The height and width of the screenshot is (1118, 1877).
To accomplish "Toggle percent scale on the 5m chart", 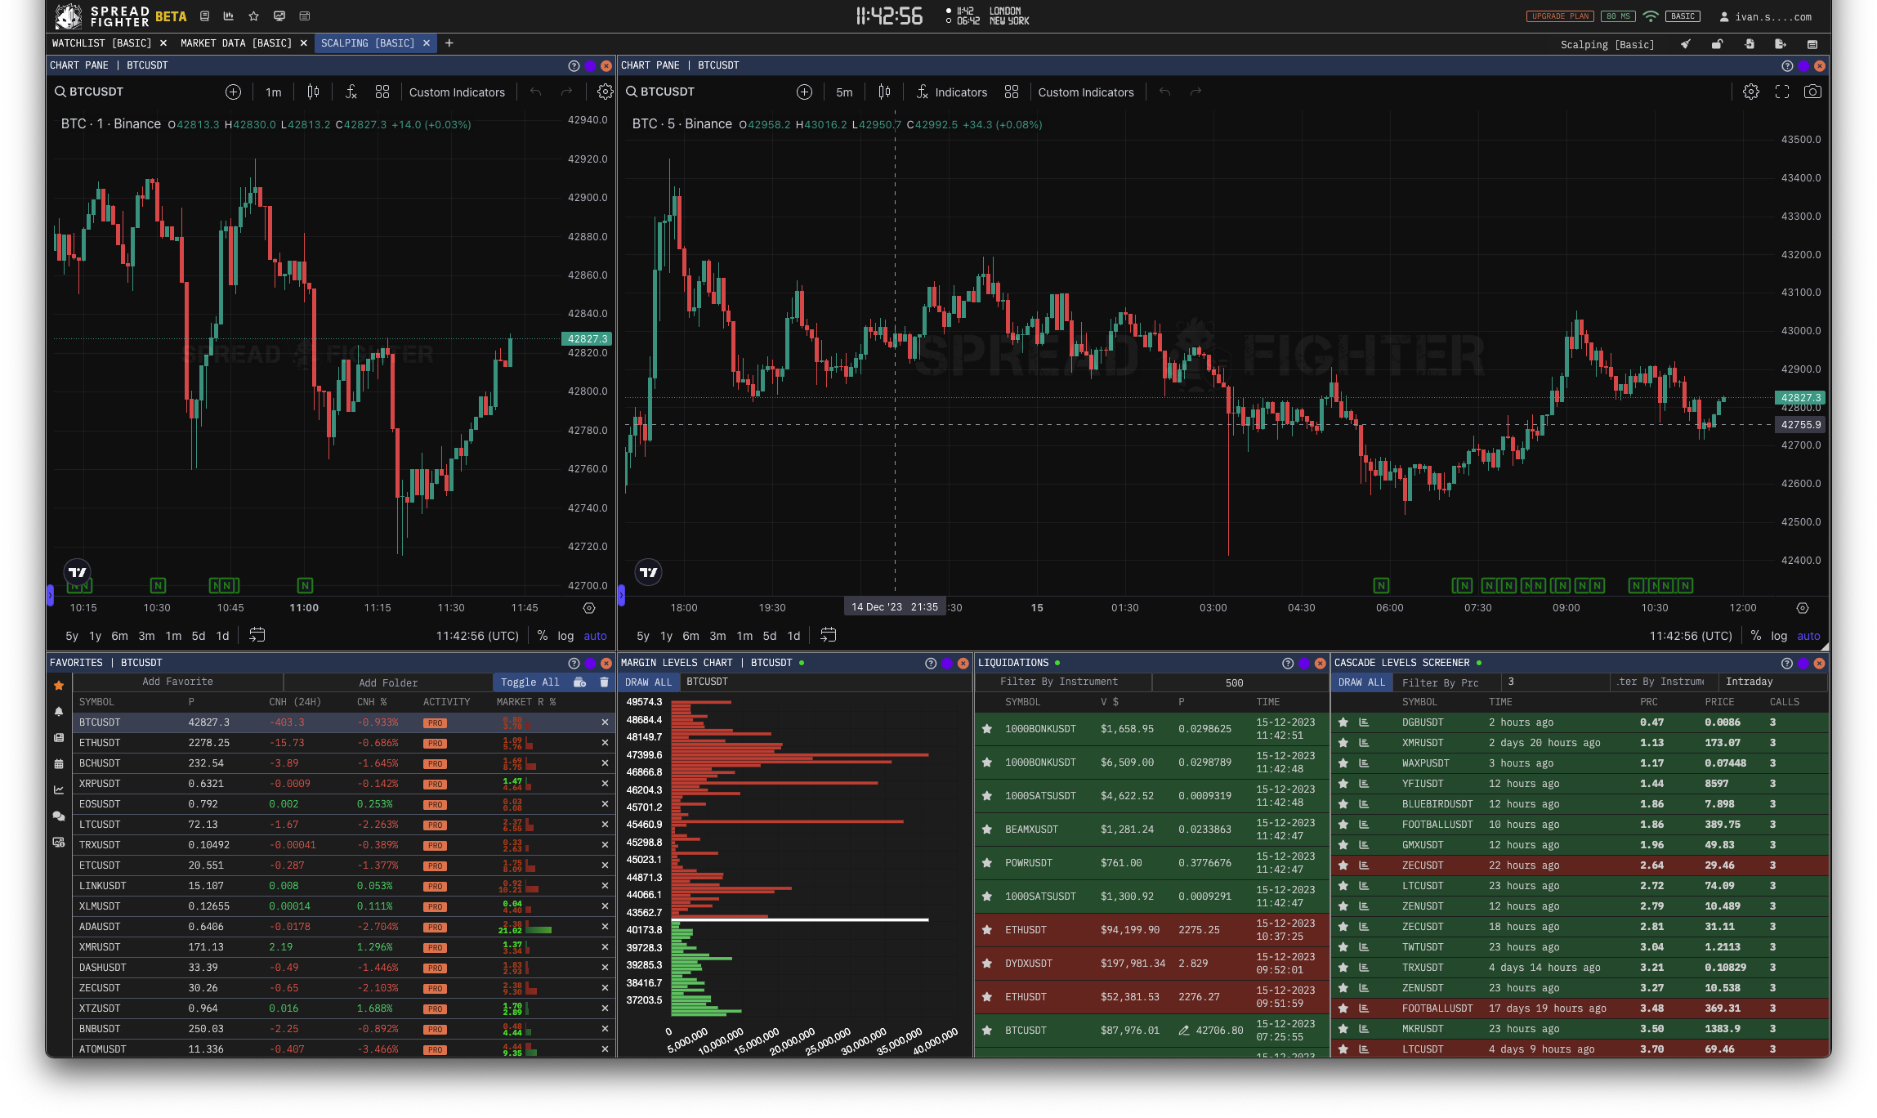I will [x=1756, y=636].
